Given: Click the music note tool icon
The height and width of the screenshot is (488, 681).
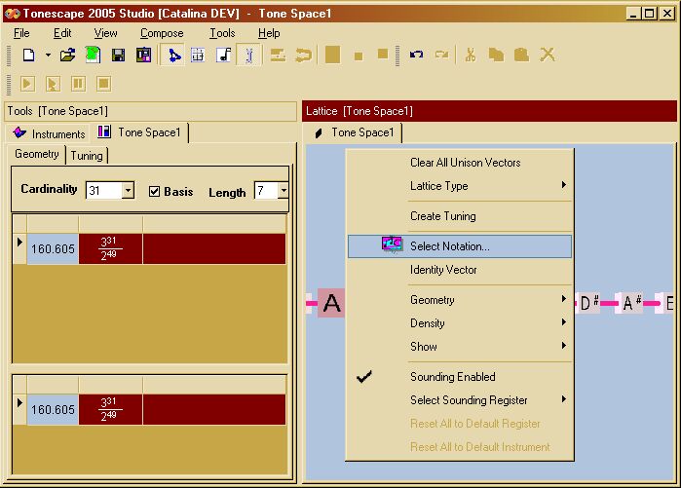Looking at the screenshot, I should point(224,56).
